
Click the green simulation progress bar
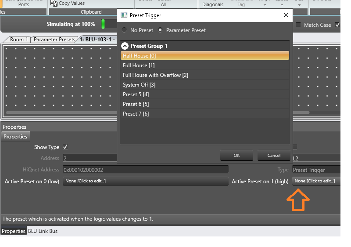[x=104, y=24]
